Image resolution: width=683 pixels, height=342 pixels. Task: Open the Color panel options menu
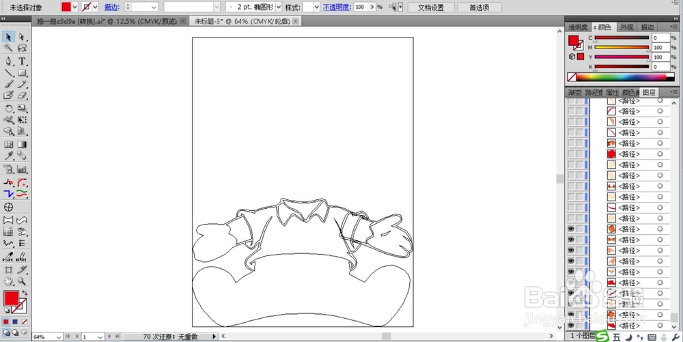(674, 27)
